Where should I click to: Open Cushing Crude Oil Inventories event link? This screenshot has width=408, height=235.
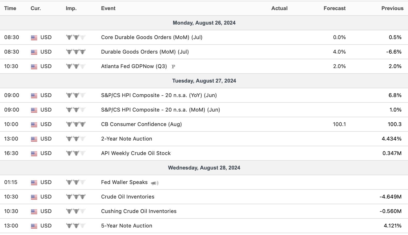click(139, 211)
